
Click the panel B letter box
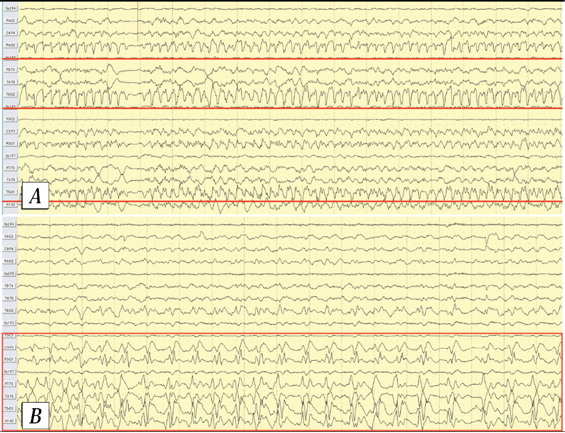coord(35,417)
